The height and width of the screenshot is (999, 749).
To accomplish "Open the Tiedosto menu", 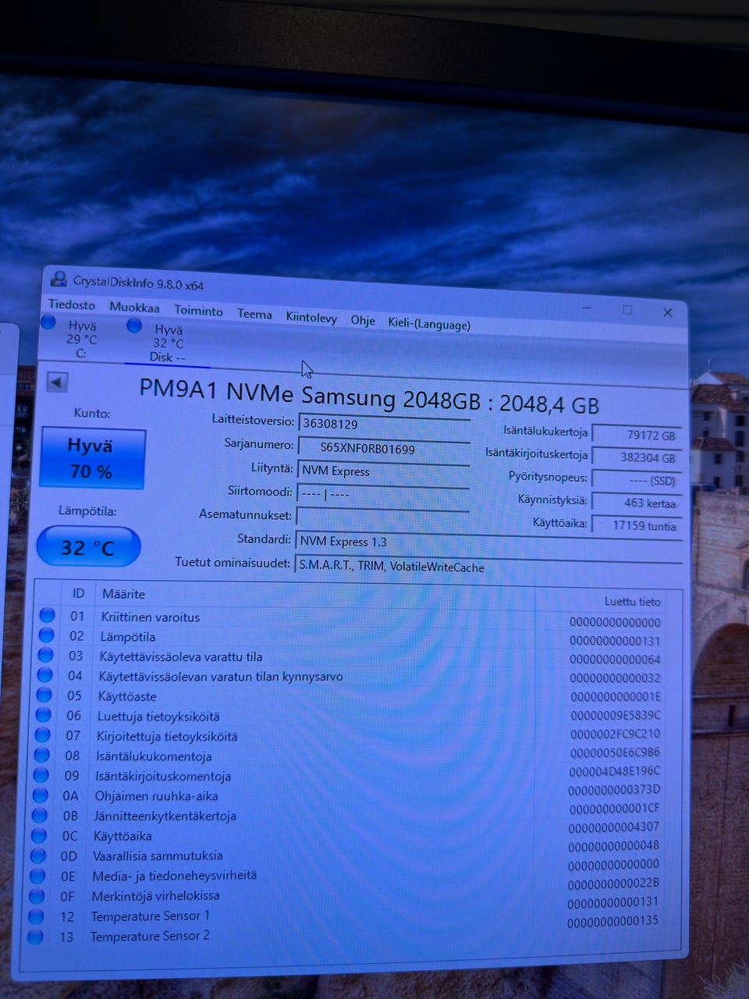I will click(x=72, y=304).
